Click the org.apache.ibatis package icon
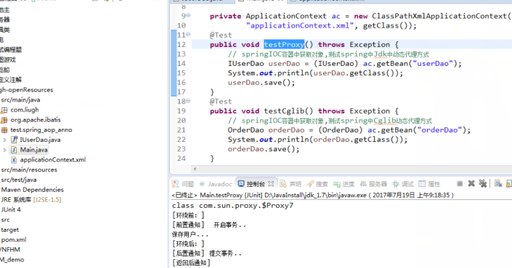512x268 pixels. coord(4,120)
